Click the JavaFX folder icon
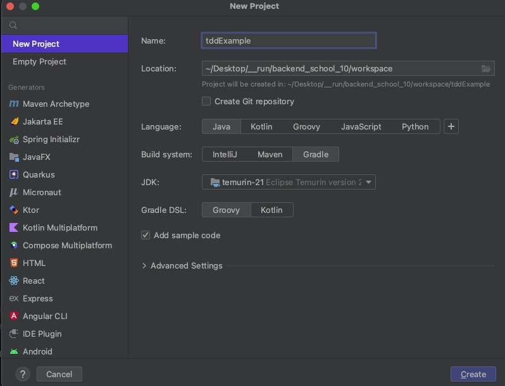 coord(14,157)
